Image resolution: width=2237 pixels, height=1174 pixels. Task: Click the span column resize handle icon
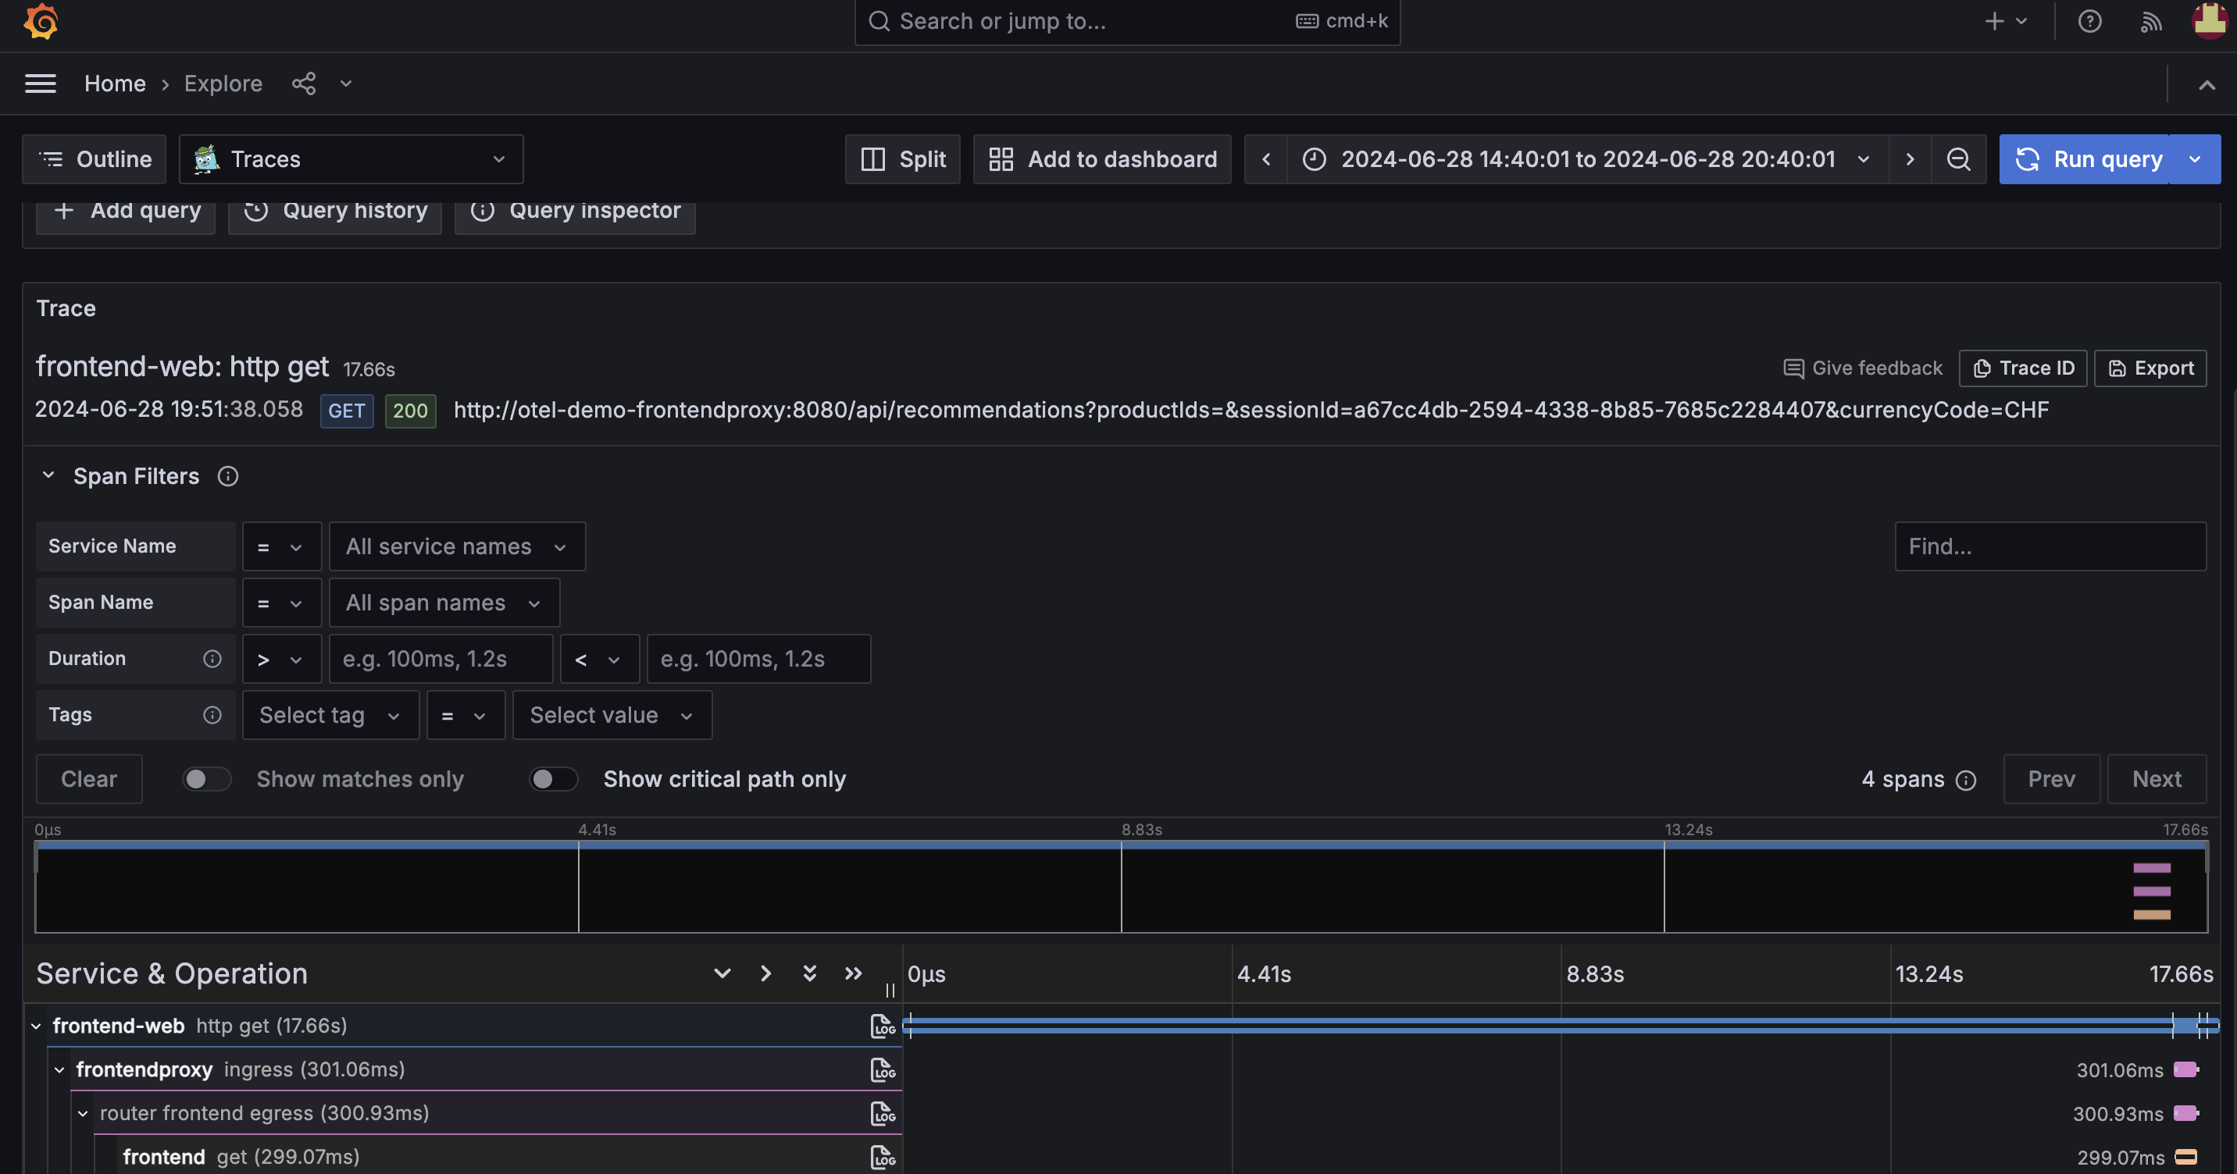[890, 990]
